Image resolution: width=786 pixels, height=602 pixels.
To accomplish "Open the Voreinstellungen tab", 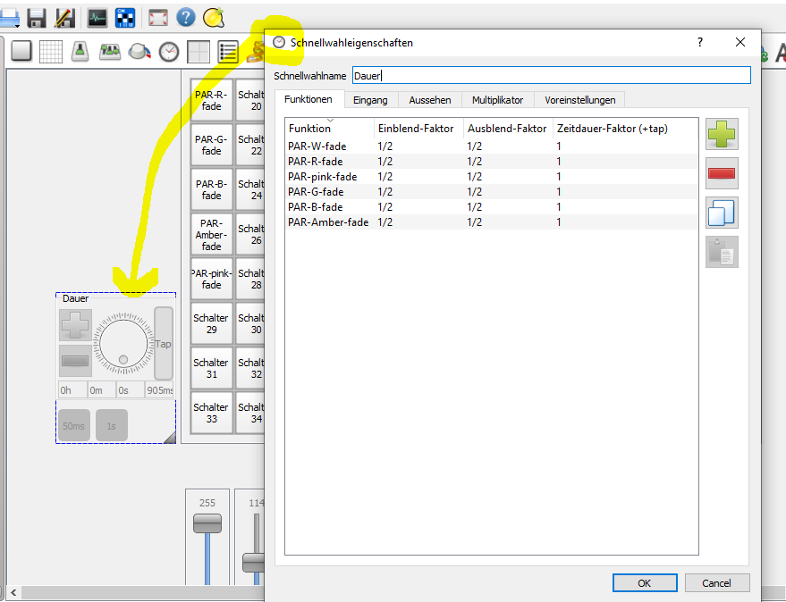I will [x=579, y=100].
